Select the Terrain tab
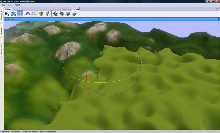Viewport: 220px width, 133px height. (76, 9)
